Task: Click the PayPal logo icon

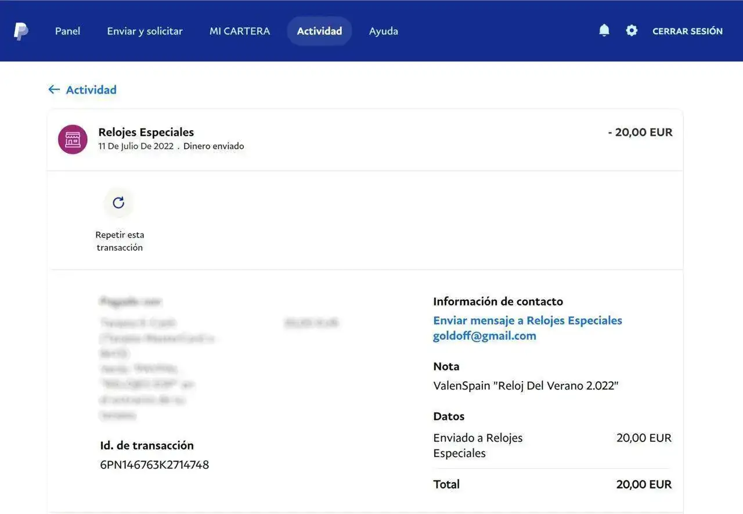Action: 21,31
